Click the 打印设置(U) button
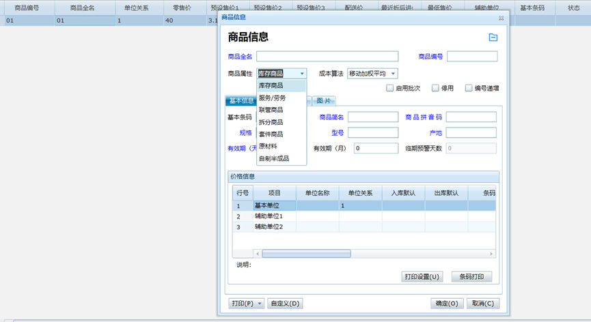This screenshot has width=591, height=322. click(x=422, y=276)
